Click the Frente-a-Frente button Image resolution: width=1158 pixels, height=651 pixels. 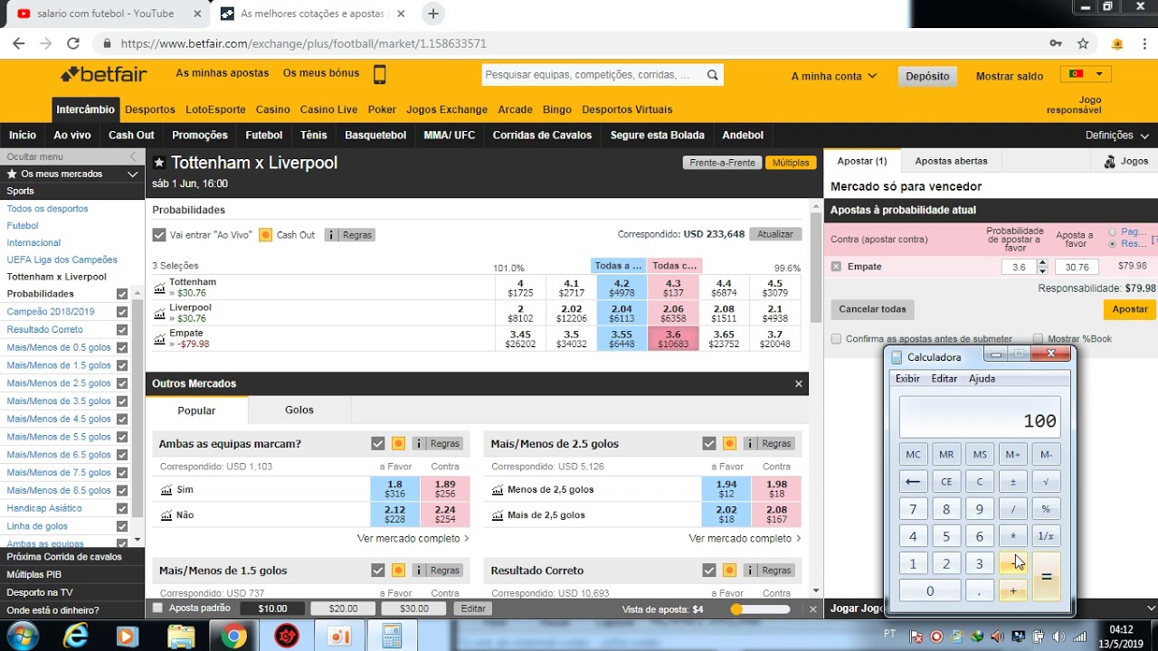click(722, 163)
